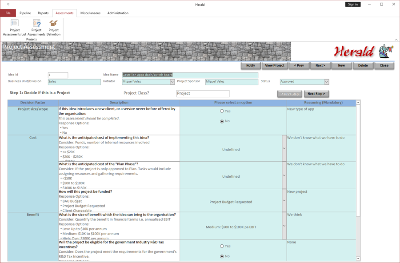Go to next record with Next
The height and width of the screenshot is (263, 400).
(x=320, y=66)
